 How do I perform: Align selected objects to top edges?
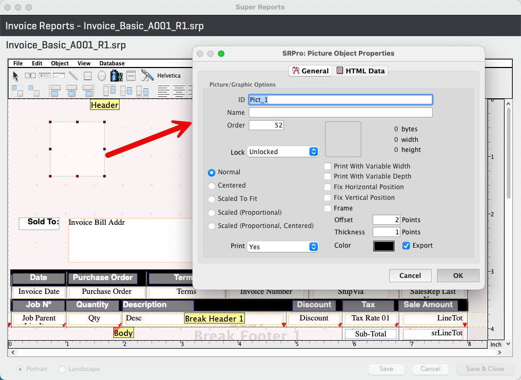[x=110, y=90]
